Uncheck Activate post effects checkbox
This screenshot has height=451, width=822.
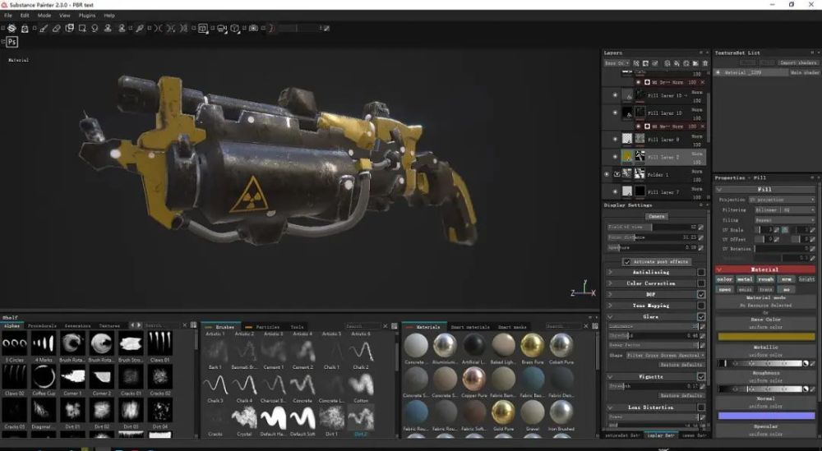(x=627, y=262)
